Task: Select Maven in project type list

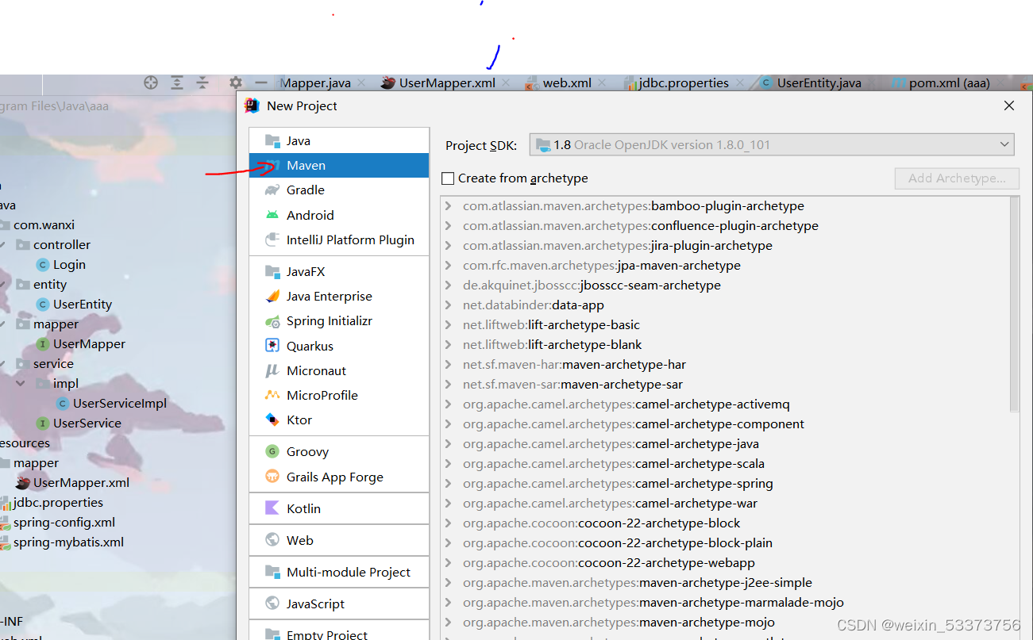Action: 339,166
